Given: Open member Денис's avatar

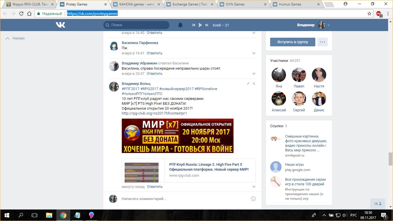Looking at the screenshot, I should [x=319, y=99].
